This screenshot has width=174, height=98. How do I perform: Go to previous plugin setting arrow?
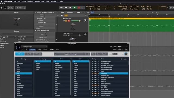(x=23, y=50)
